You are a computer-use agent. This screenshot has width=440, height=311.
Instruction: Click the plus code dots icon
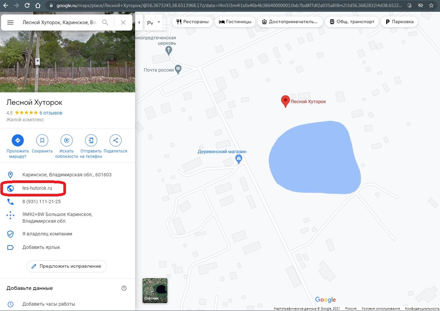point(10,215)
